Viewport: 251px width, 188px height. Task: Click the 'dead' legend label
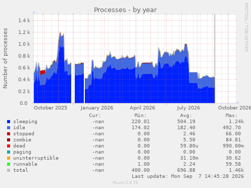tap(19, 146)
